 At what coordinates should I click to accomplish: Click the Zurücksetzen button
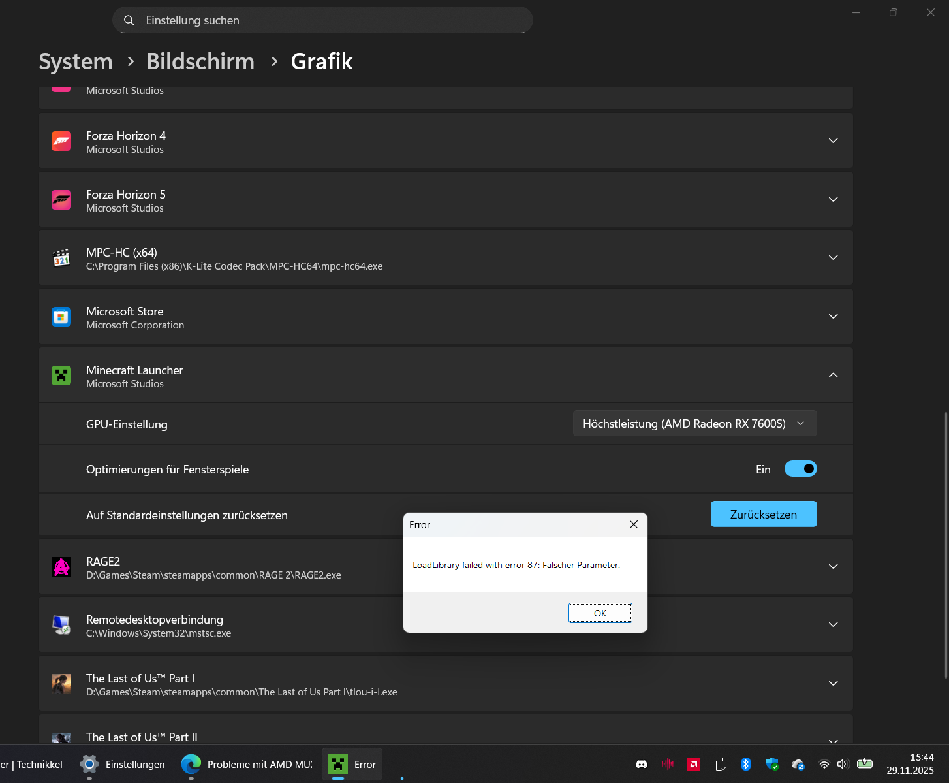tap(764, 514)
